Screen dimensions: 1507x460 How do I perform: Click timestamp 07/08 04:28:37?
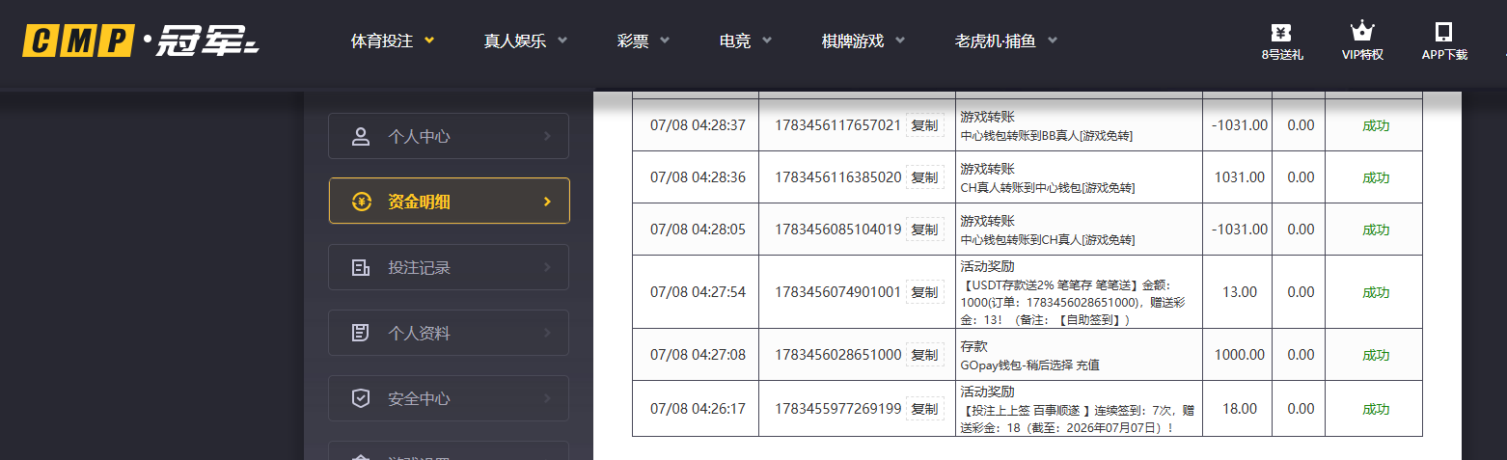[698, 125]
